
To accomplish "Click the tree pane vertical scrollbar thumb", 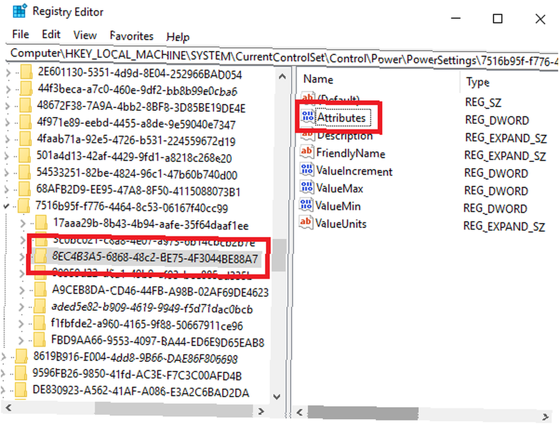I will (278, 256).
